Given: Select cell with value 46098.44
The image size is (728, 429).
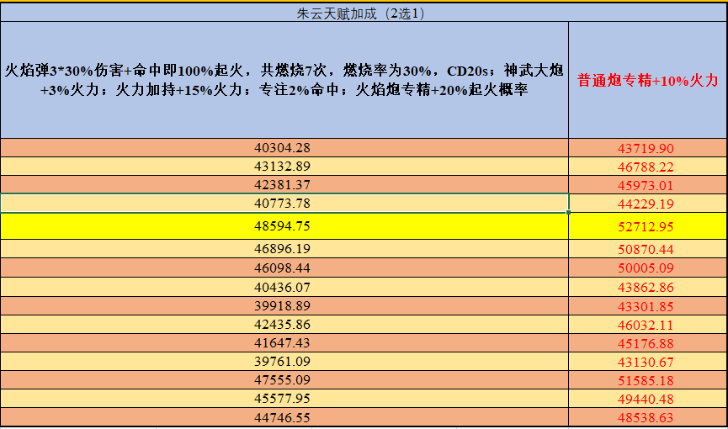Looking at the screenshot, I should point(284,267).
